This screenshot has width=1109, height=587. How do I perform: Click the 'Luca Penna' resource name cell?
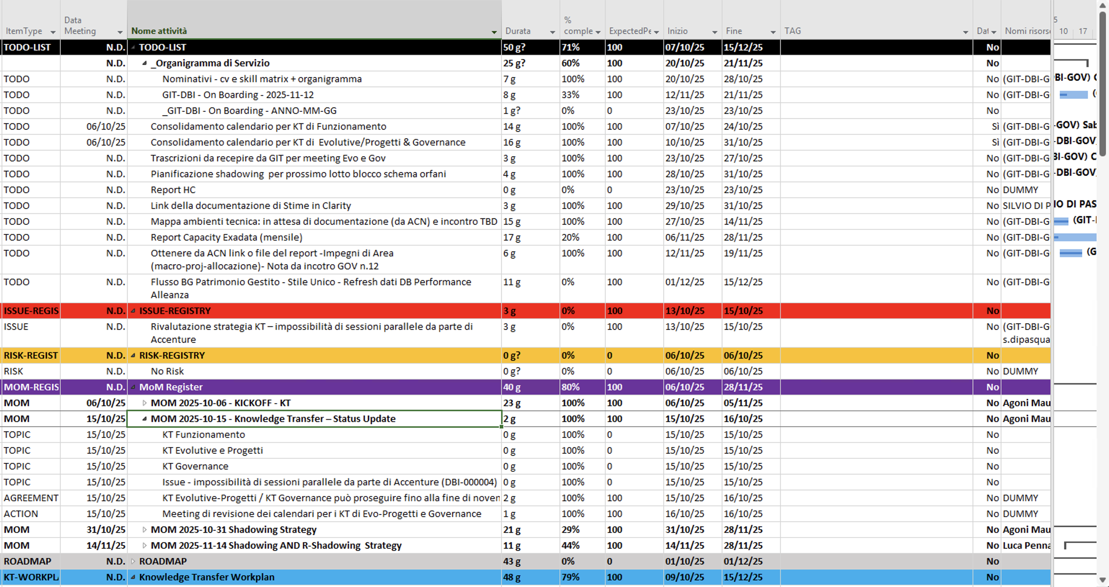(x=1026, y=545)
